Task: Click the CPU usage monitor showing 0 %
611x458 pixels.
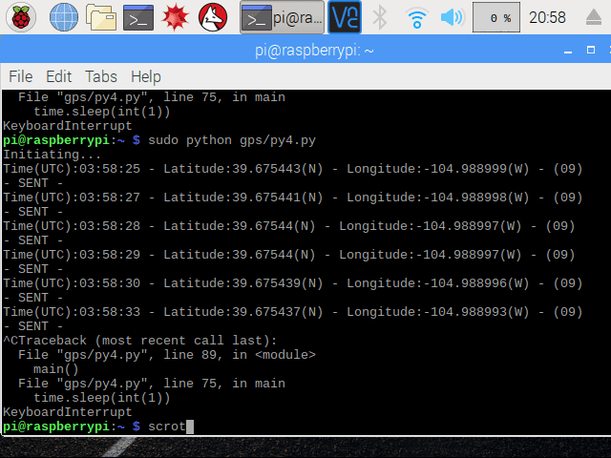Action: pos(496,17)
